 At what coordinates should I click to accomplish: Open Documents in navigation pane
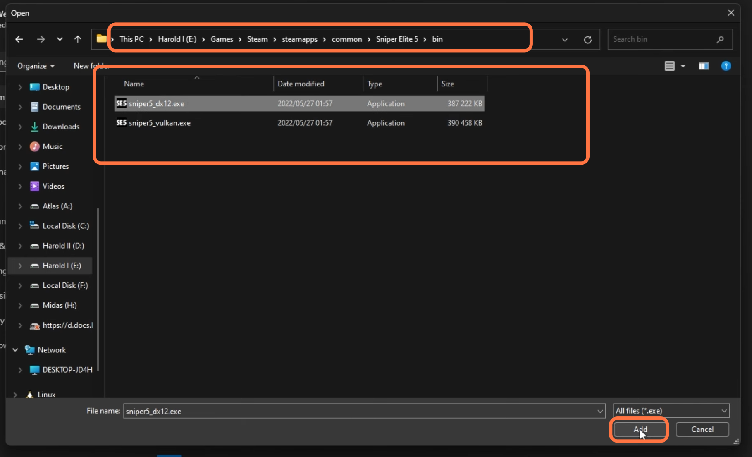[62, 107]
